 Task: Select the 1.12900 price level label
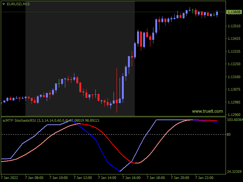coord(234,115)
